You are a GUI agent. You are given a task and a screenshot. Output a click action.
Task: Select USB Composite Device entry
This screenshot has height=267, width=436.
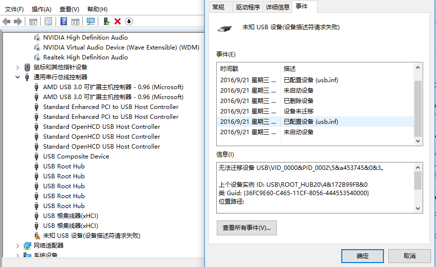pos(76,157)
